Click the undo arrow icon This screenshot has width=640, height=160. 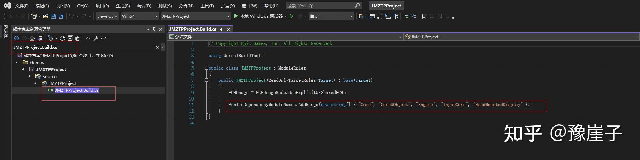coord(71,16)
